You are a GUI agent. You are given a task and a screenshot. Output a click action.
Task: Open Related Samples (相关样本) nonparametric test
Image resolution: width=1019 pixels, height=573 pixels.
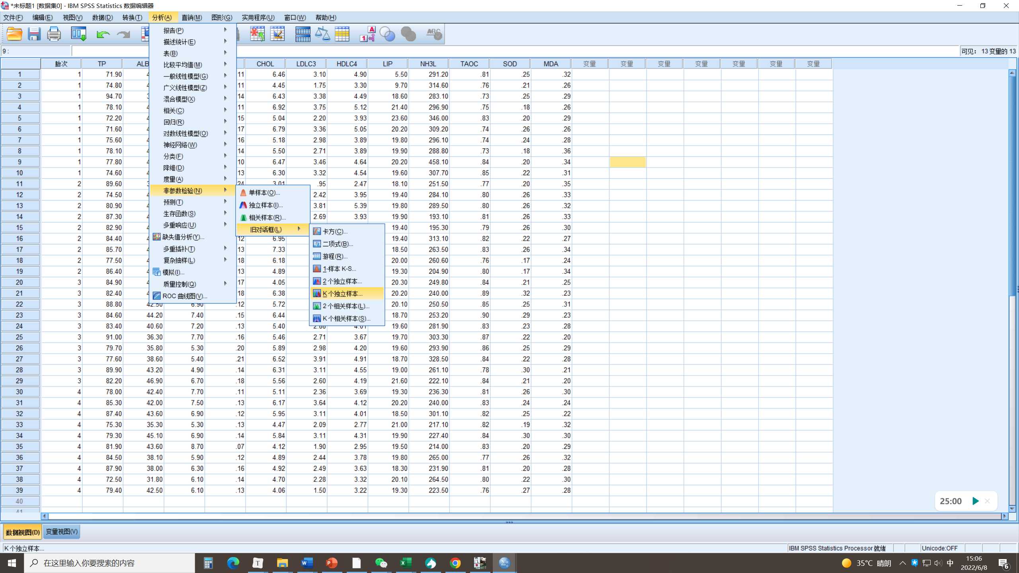pyautogui.click(x=273, y=218)
